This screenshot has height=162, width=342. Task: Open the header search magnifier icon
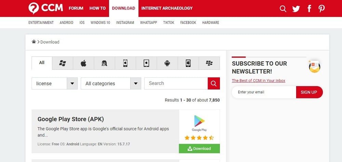283,9
